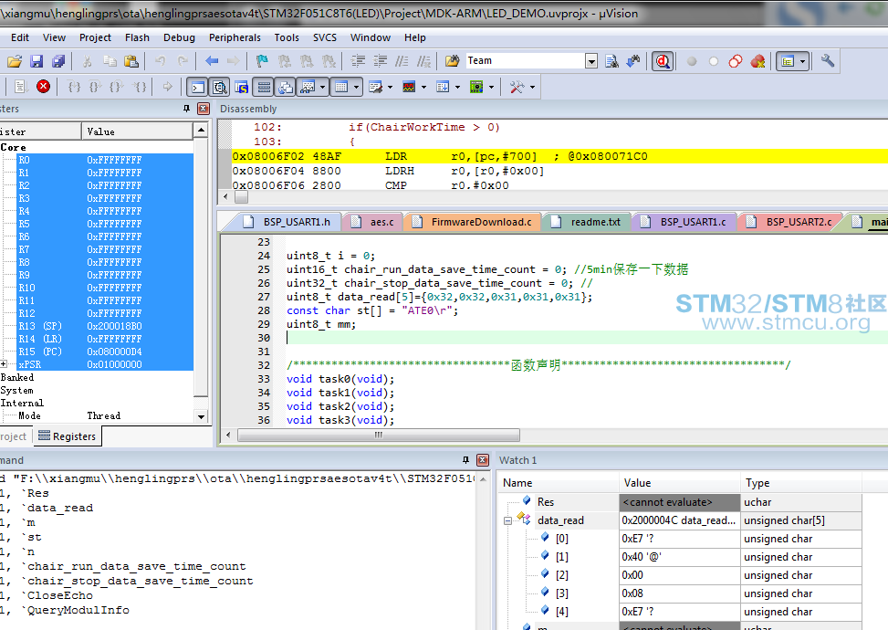This screenshot has height=630, width=888.
Task: Open the Peripherals menu
Action: (x=235, y=37)
